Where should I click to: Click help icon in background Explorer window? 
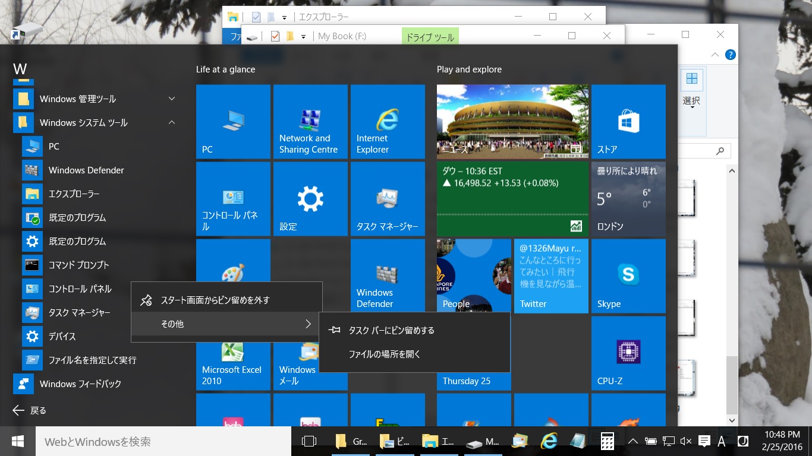tap(731, 55)
